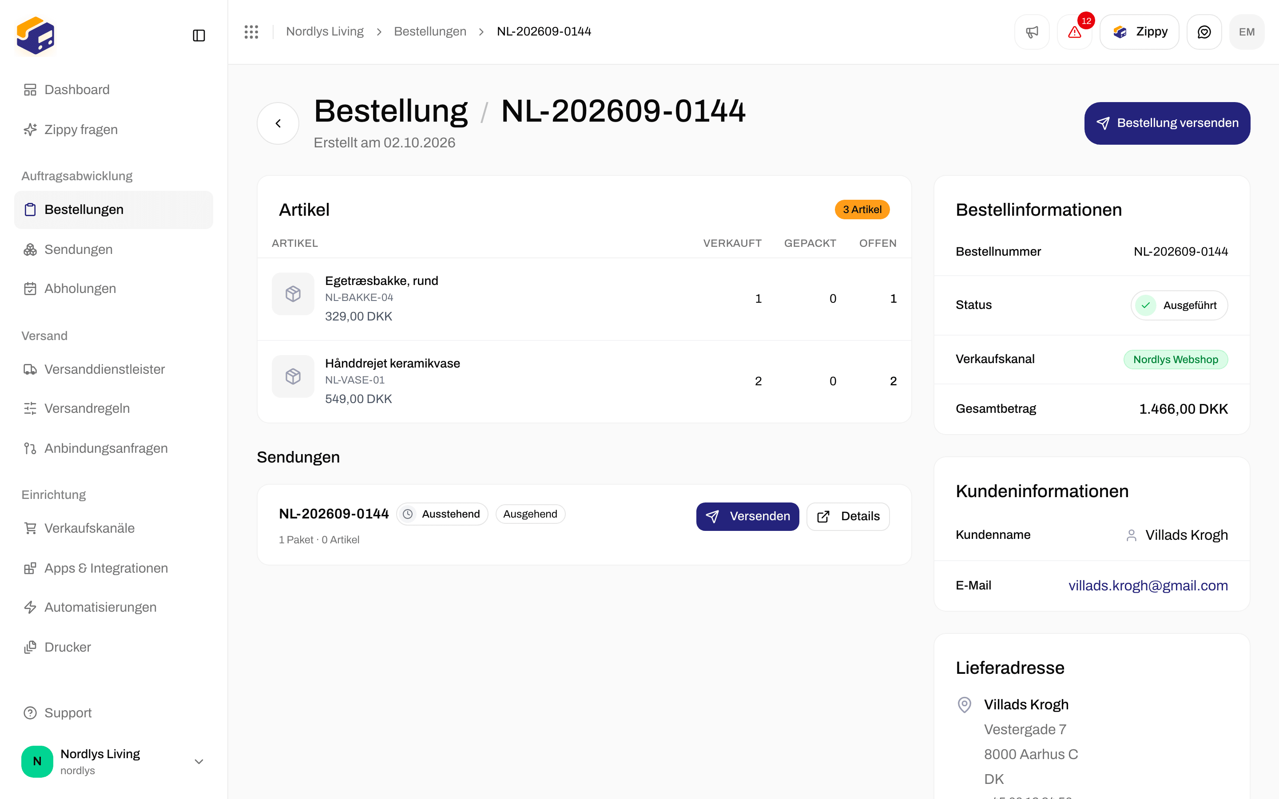
Task: Open Versandregeln page
Action: click(x=114, y=408)
